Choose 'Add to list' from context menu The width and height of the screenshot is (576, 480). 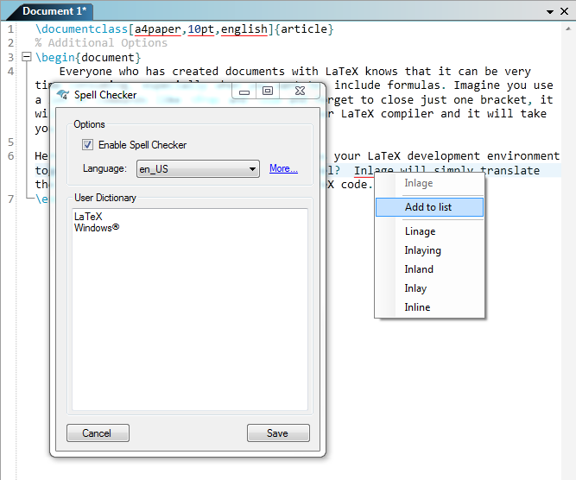[429, 207]
